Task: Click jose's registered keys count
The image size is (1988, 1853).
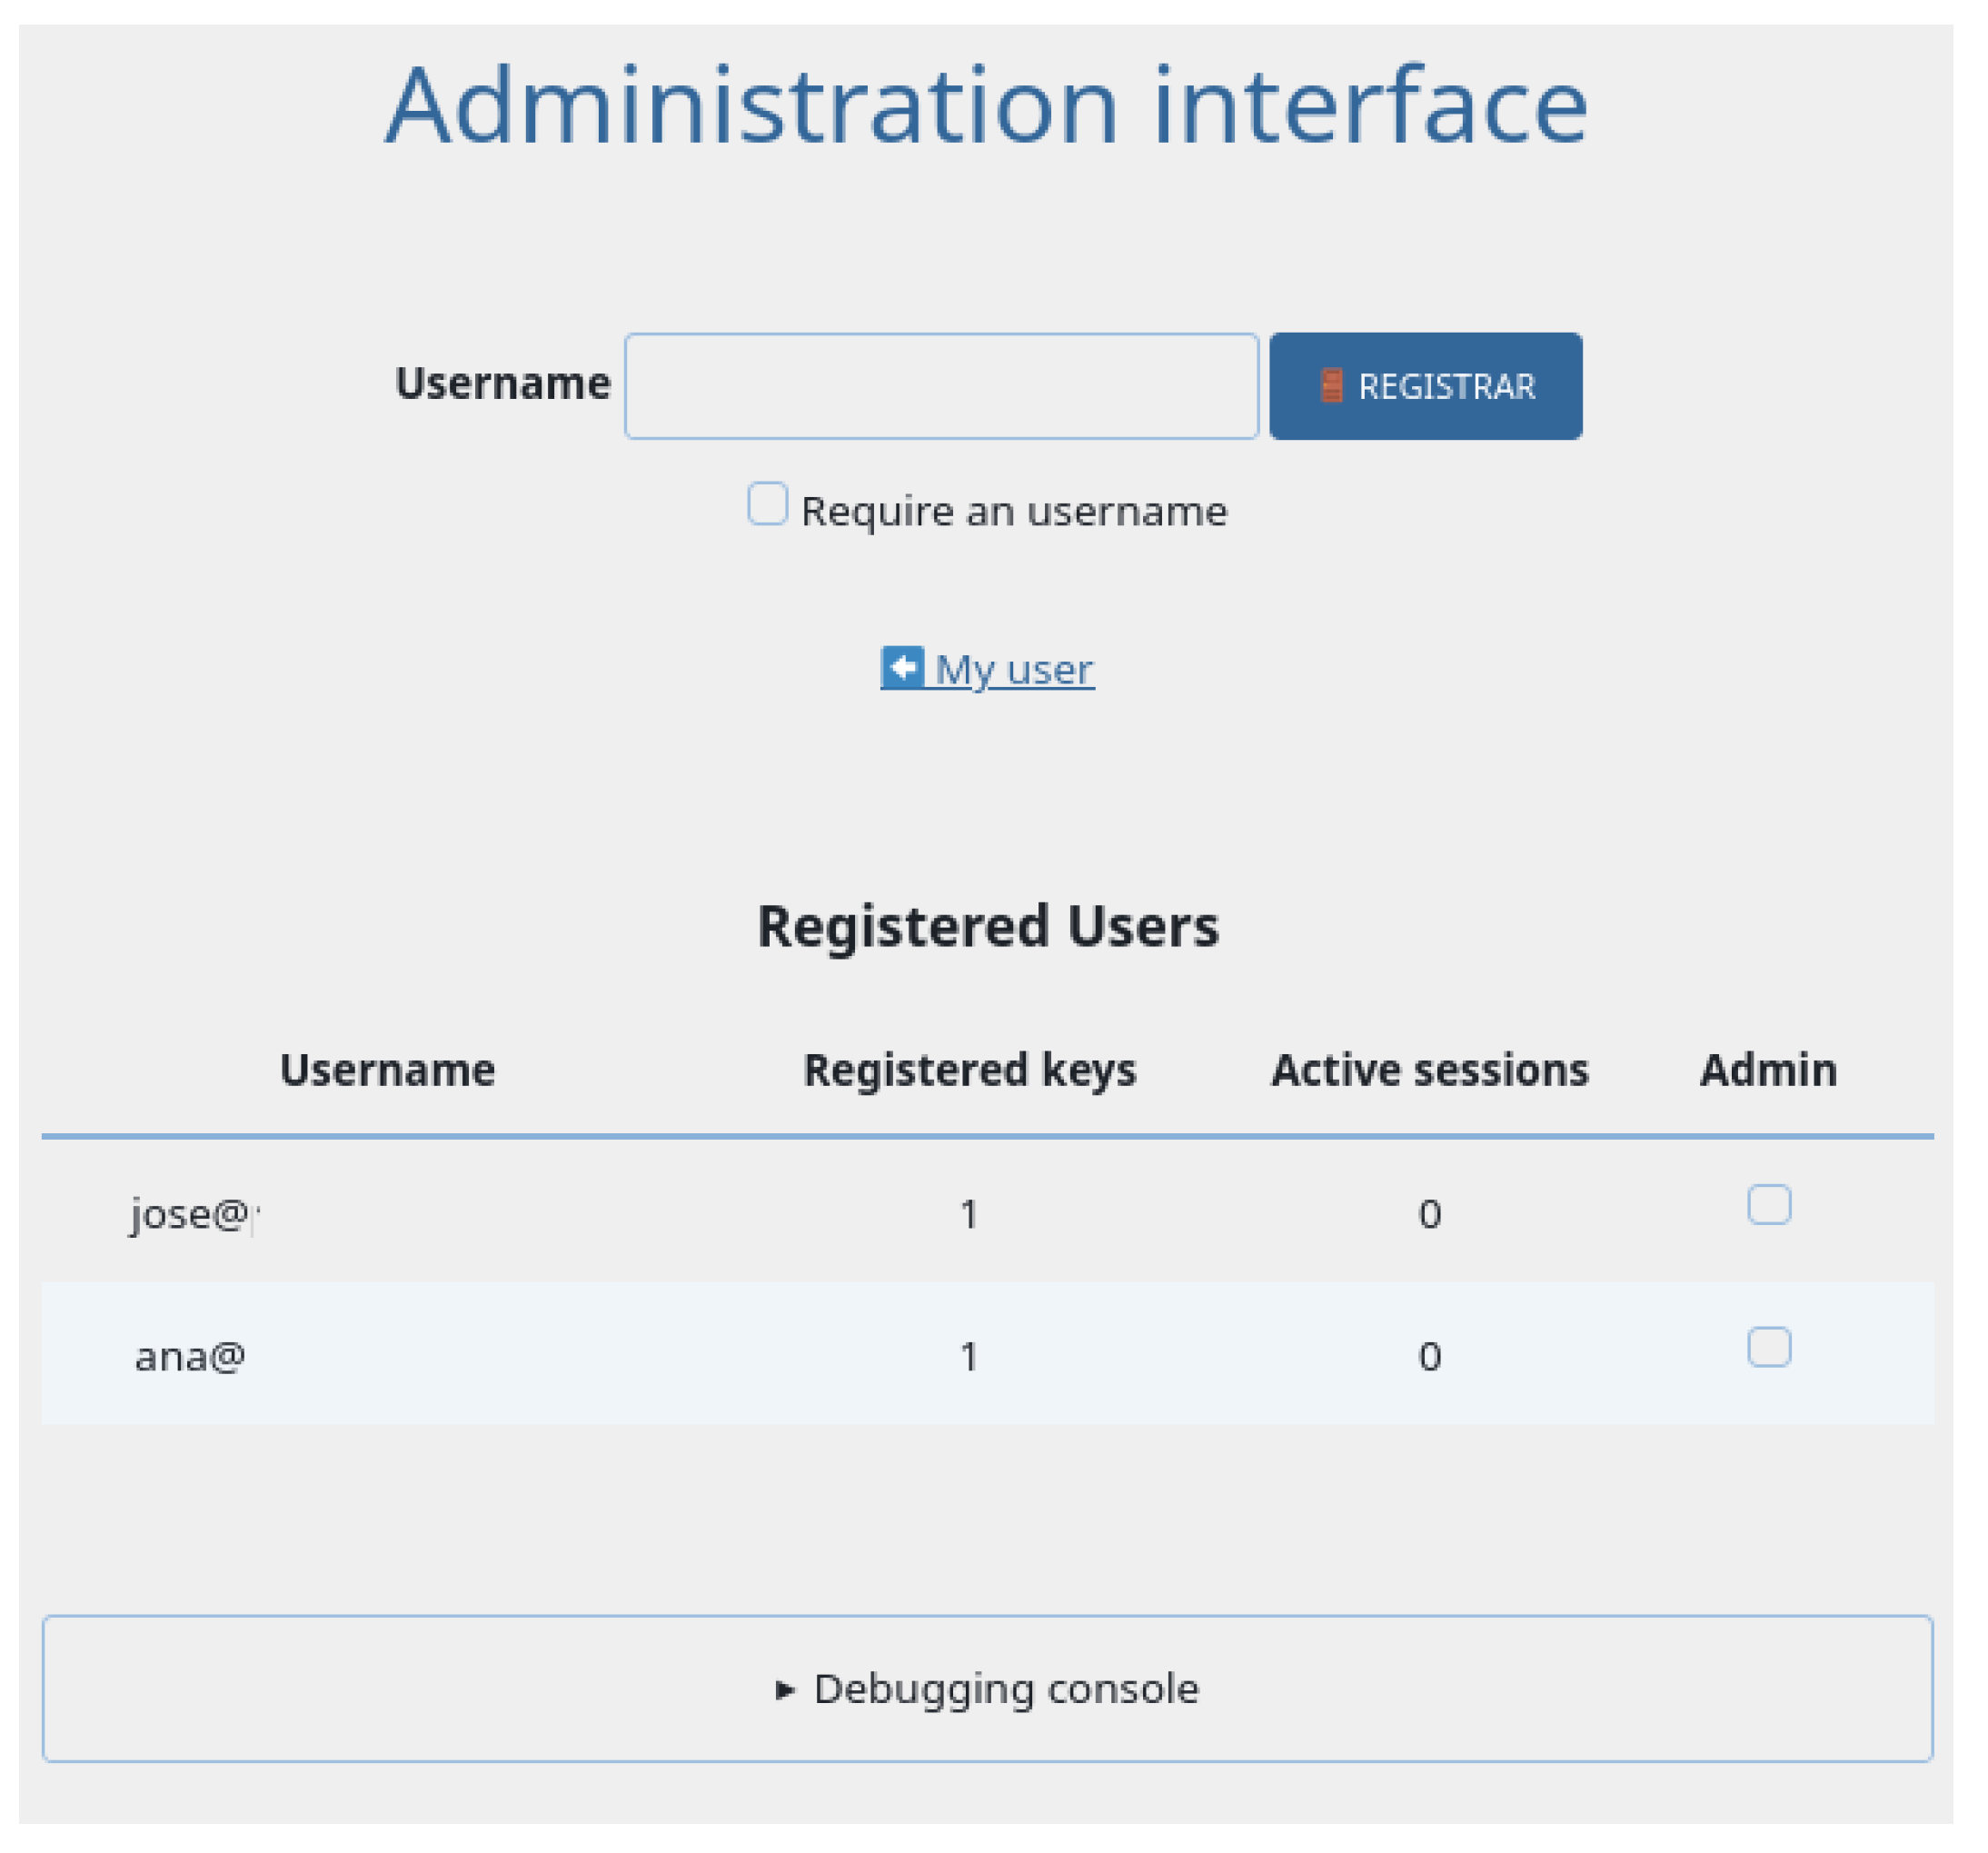Action: point(968,1214)
